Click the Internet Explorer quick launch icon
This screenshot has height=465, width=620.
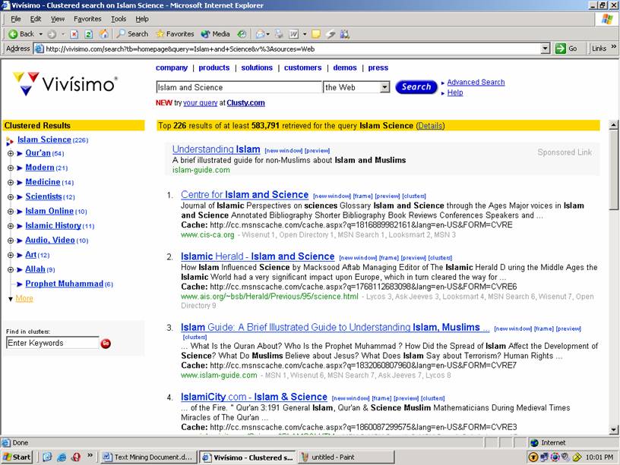coord(62,457)
